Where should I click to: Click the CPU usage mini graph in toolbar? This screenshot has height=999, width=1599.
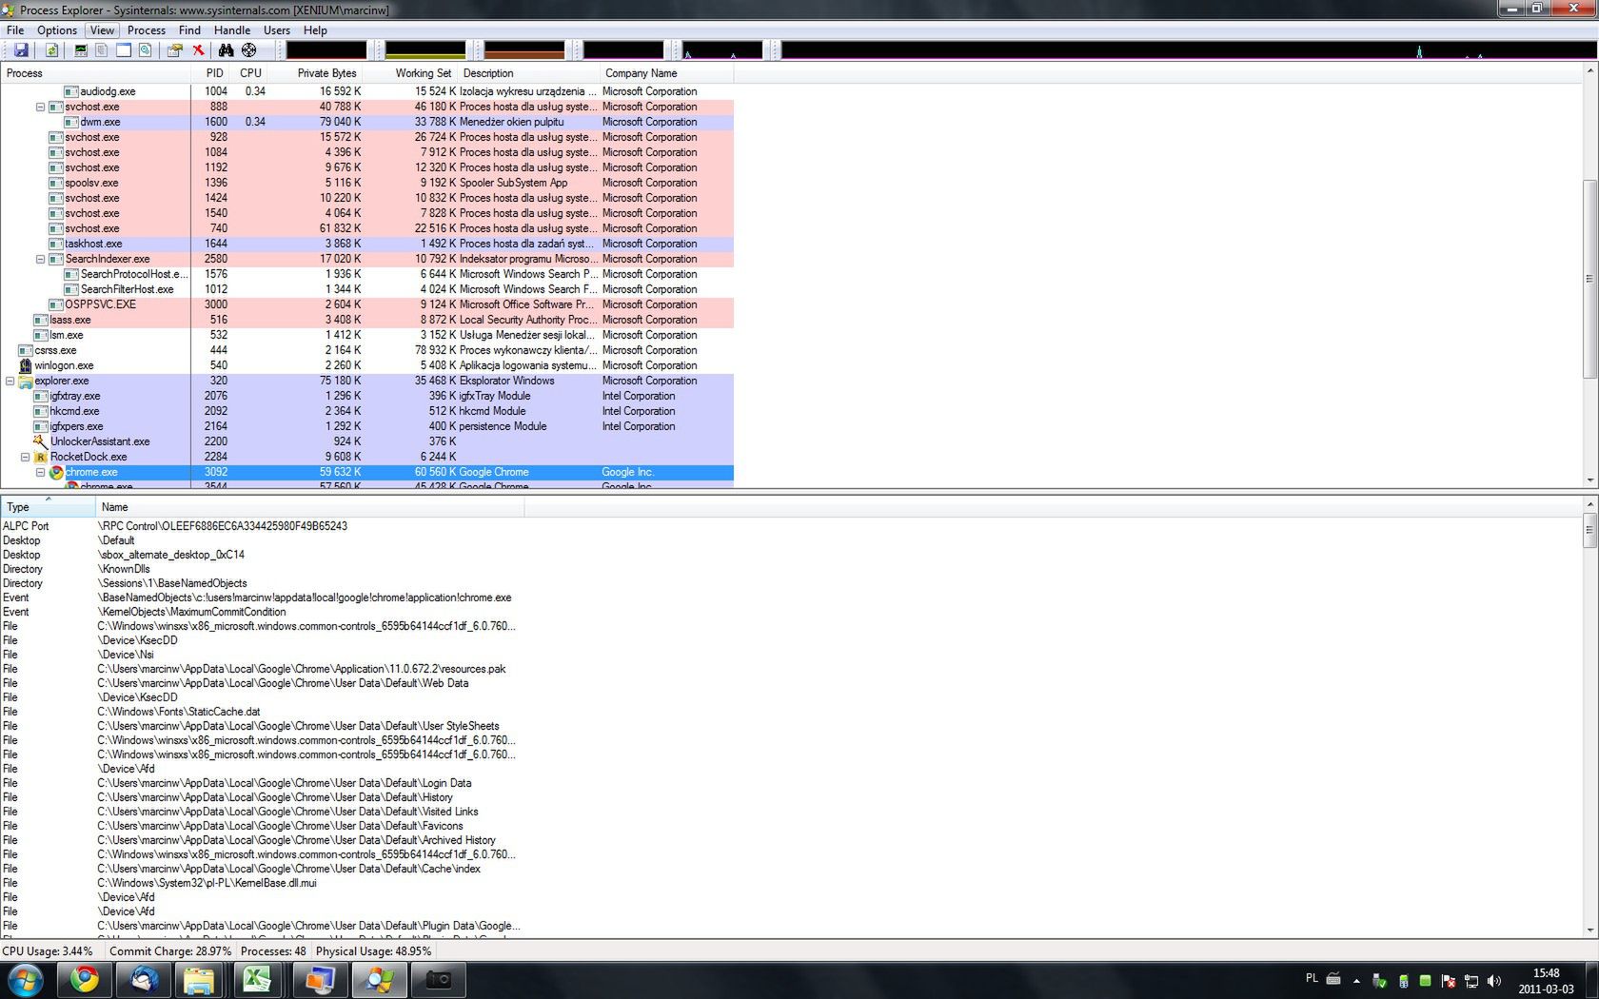point(326,49)
